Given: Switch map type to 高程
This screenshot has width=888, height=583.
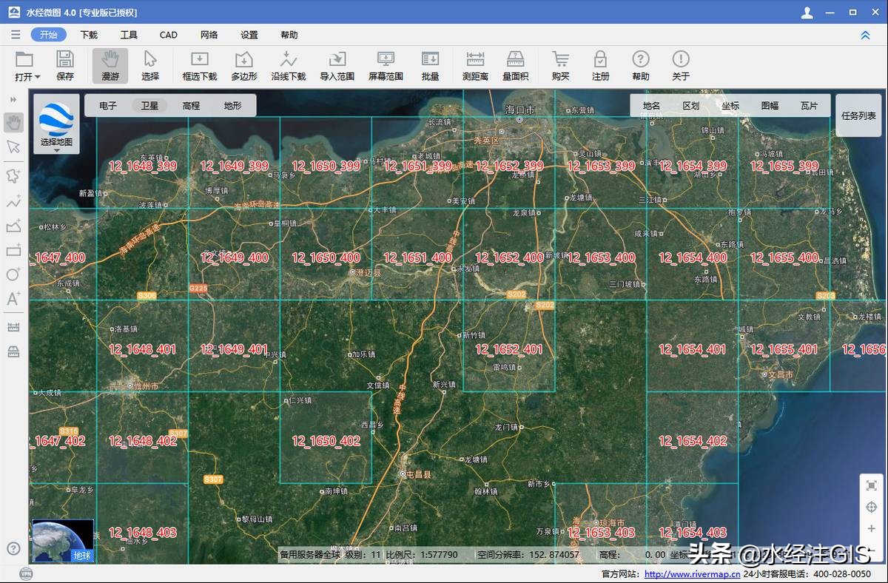Looking at the screenshot, I should pos(191,106).
